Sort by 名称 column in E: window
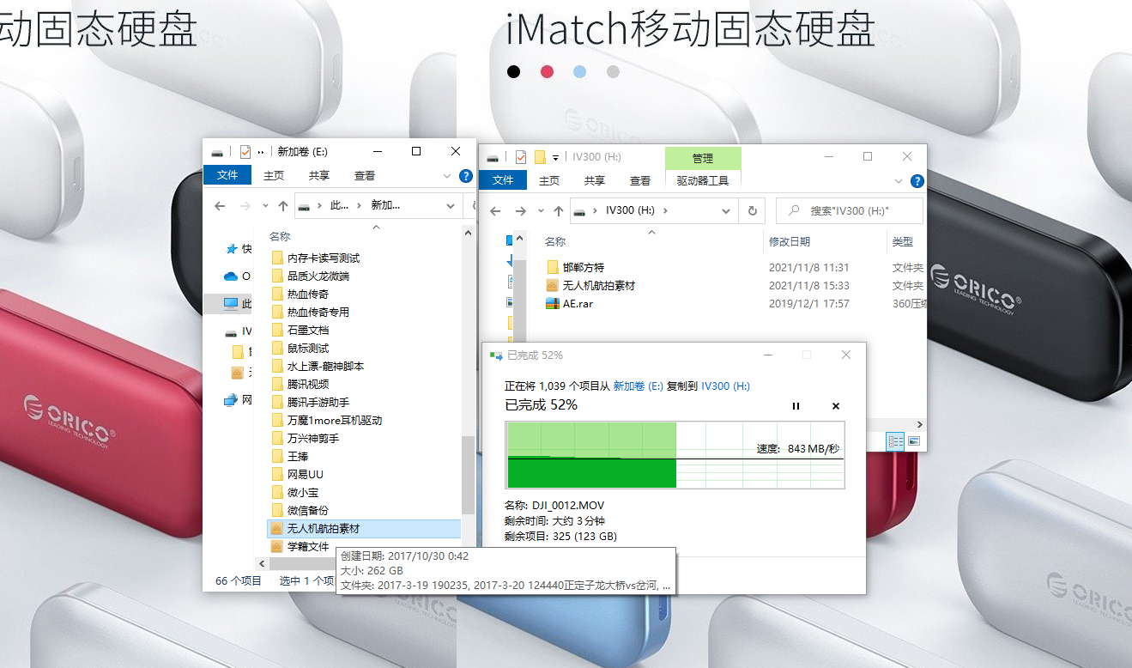 (280, 236)
